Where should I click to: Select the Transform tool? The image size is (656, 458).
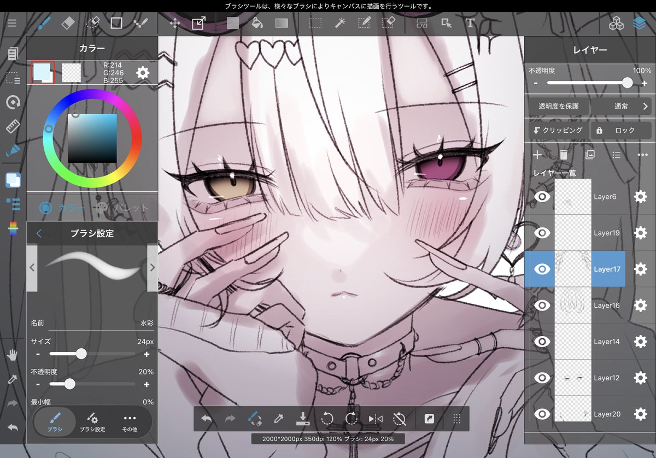coord(198,23)
